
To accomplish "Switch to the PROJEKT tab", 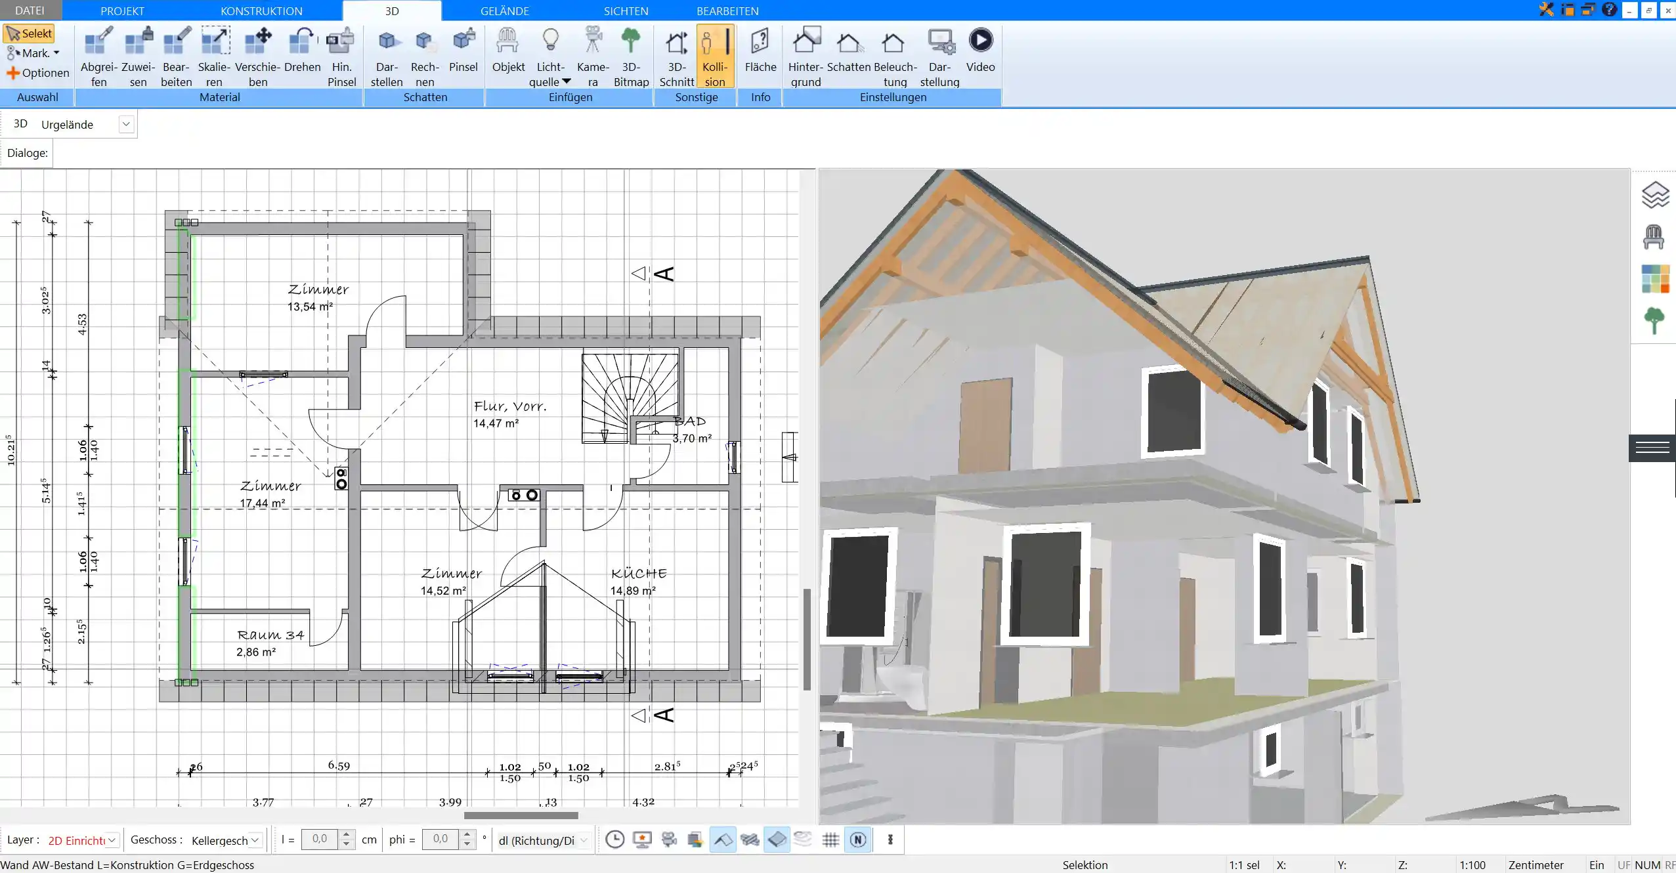I will (x=122, y=11).
